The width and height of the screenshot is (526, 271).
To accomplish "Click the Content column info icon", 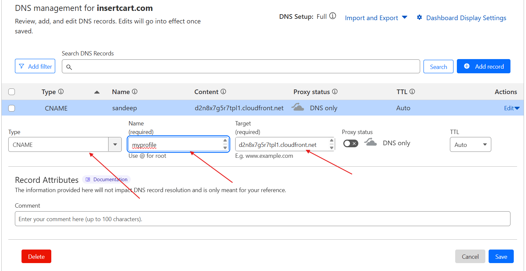I will pyautogui.click(x=223, y=91).
